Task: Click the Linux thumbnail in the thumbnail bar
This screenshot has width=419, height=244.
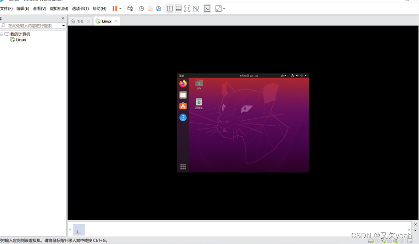Action: click(79, 230)
